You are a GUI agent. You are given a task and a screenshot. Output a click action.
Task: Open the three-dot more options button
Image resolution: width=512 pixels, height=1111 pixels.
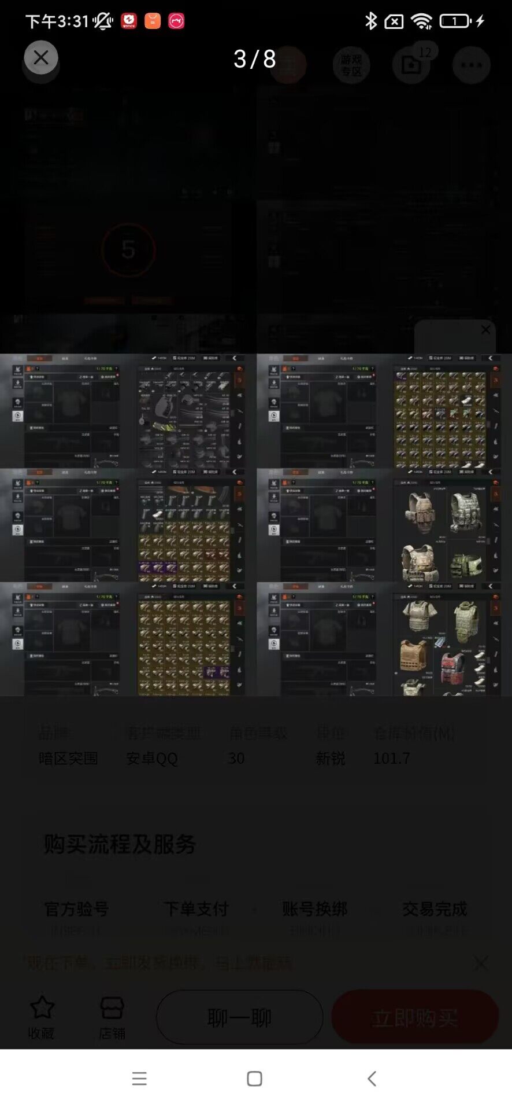click(x=472, y=65)
